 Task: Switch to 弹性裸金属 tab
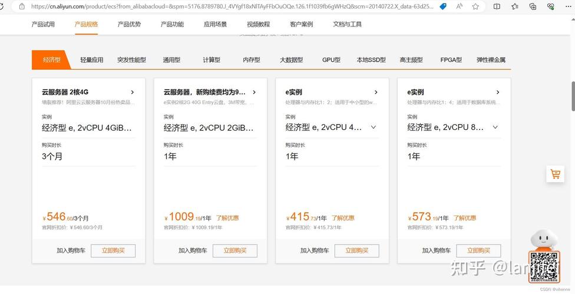point(491,59)
